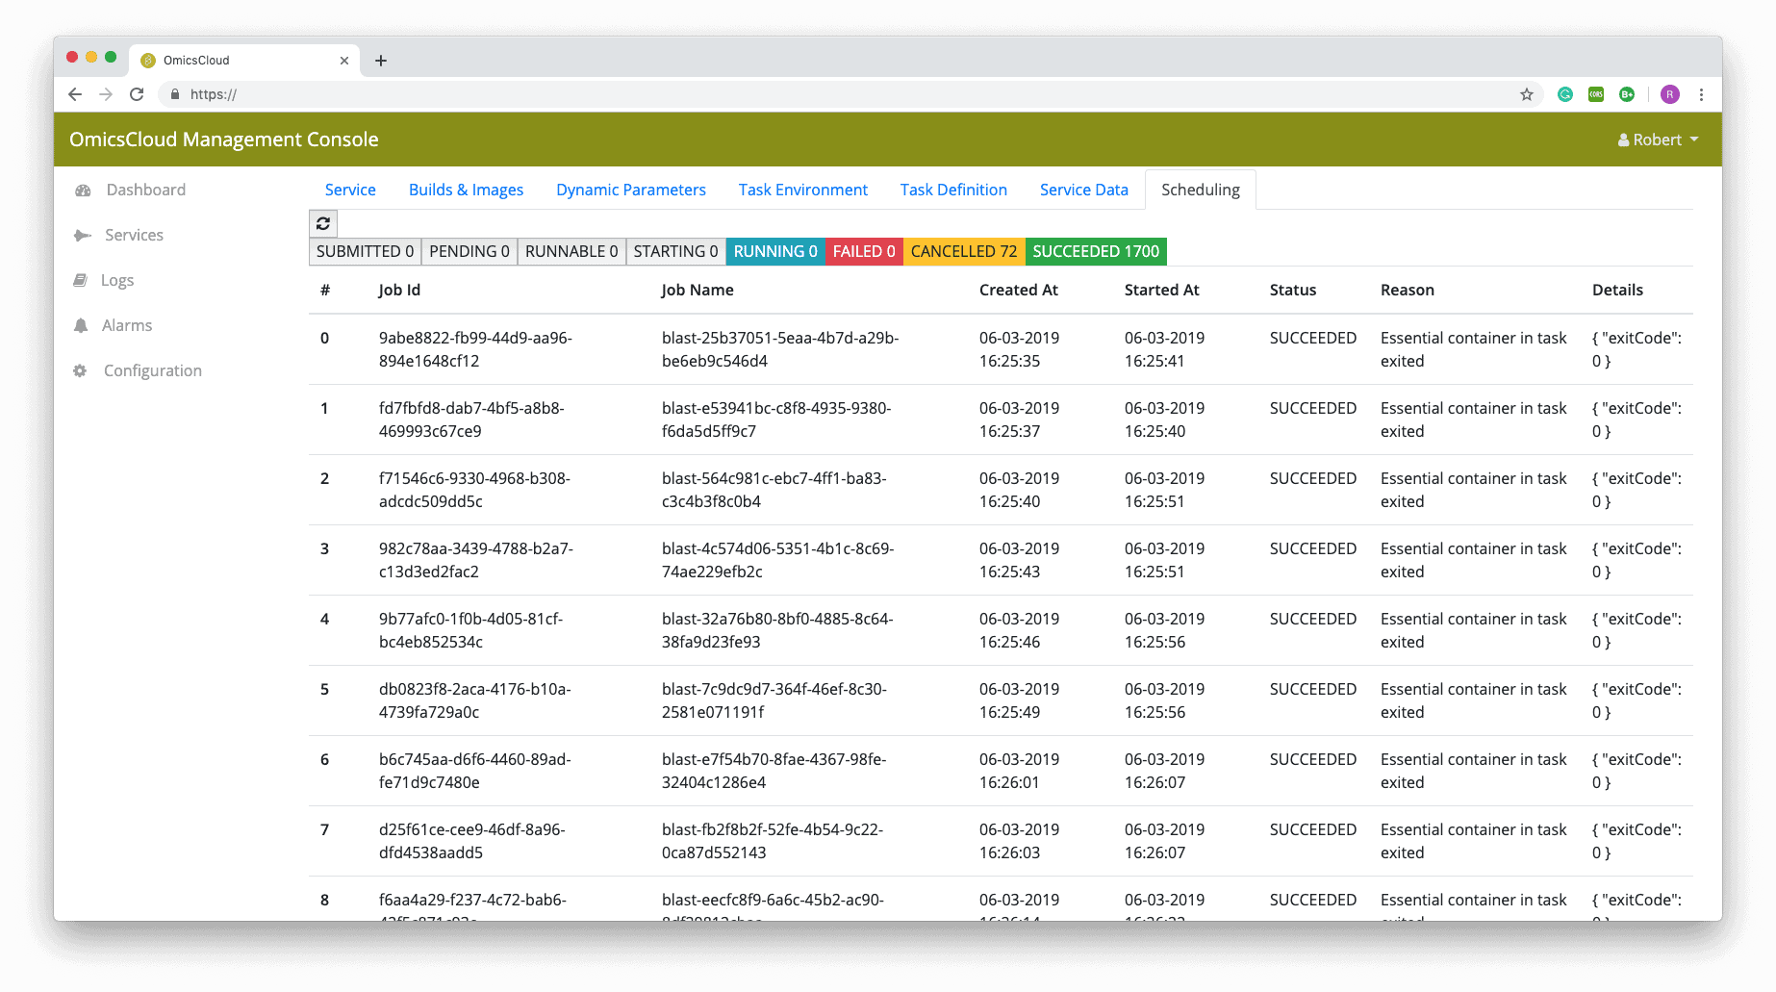Open the Dashboard link in sidebar

(x=146, y=191)
